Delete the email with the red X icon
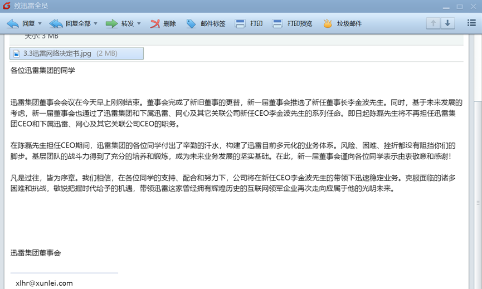Image resolution: width=482 pixels, height=289 pixels. tap(155, 23)
